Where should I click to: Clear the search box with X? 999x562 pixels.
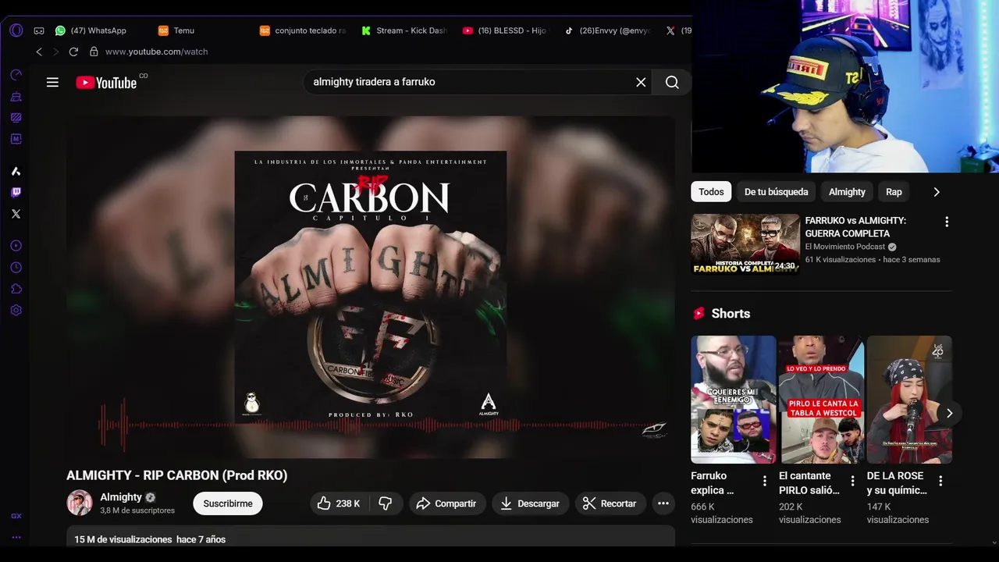[x=641, y=82]
